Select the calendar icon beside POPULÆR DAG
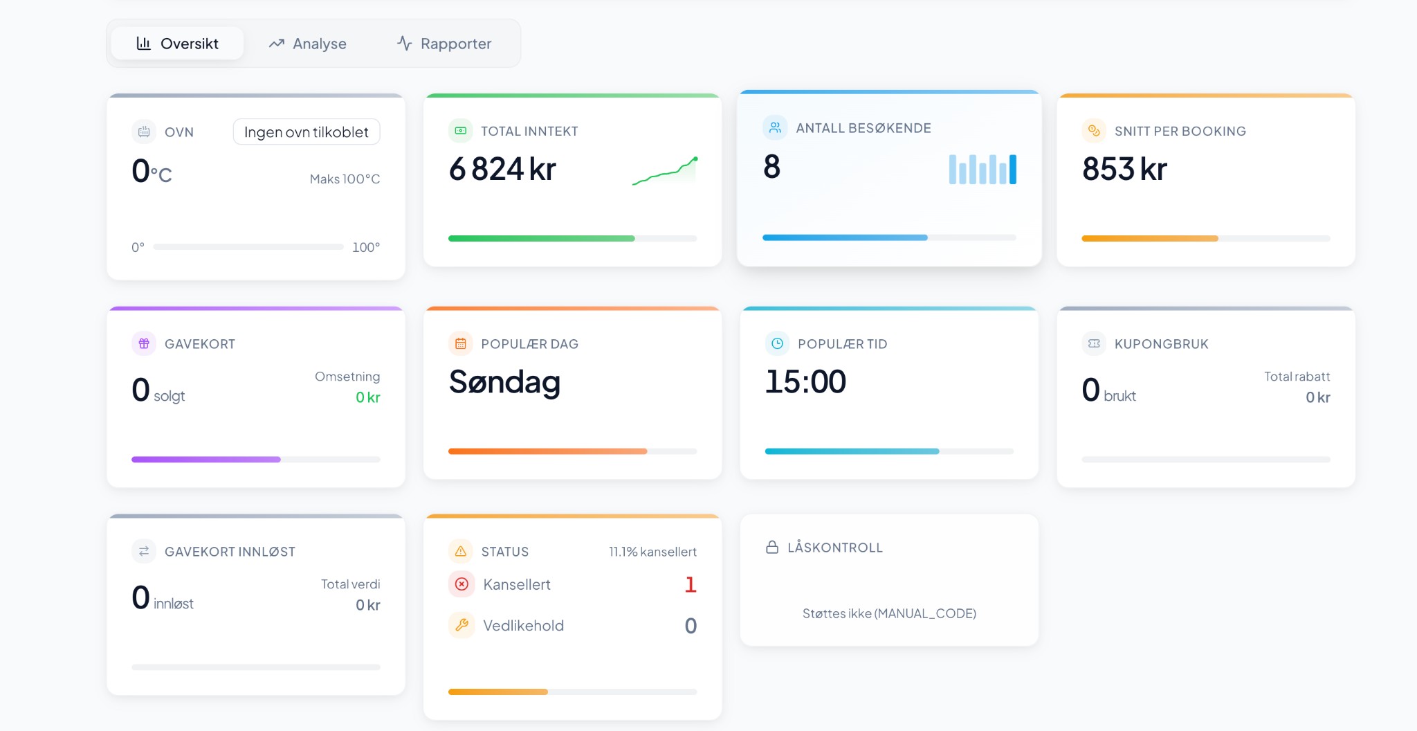The height and width of the screenshot is (731, 1417). click(461, 343)
